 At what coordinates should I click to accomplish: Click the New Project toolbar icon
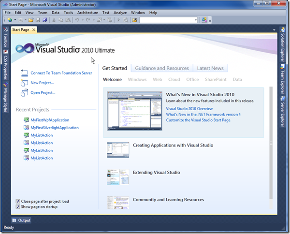(x=10, y=20)
